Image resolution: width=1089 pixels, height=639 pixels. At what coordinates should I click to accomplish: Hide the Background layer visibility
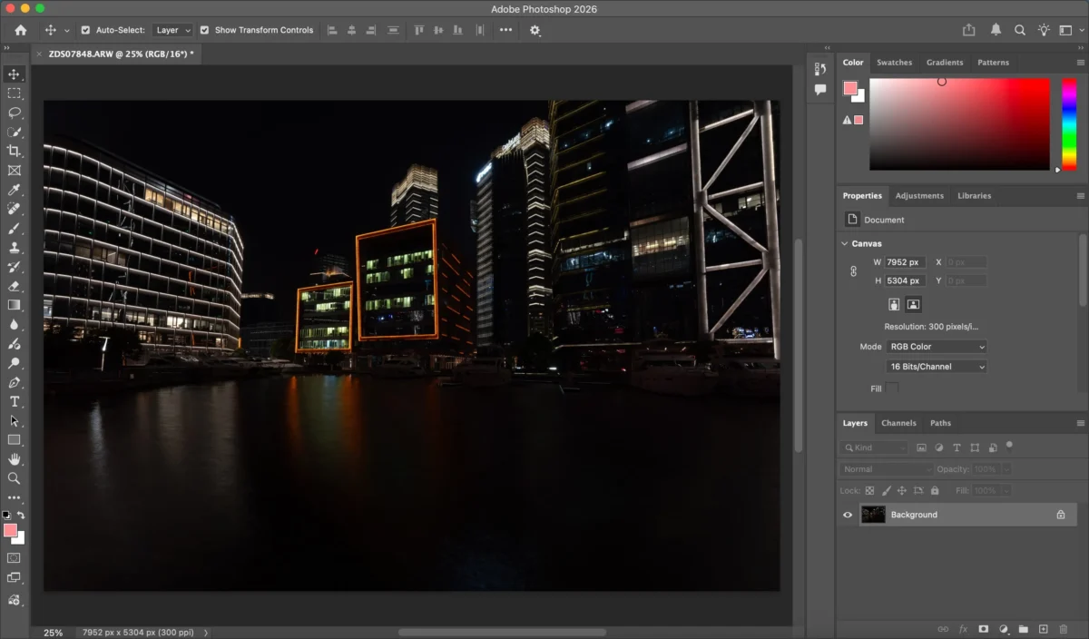tap(847, 515)
